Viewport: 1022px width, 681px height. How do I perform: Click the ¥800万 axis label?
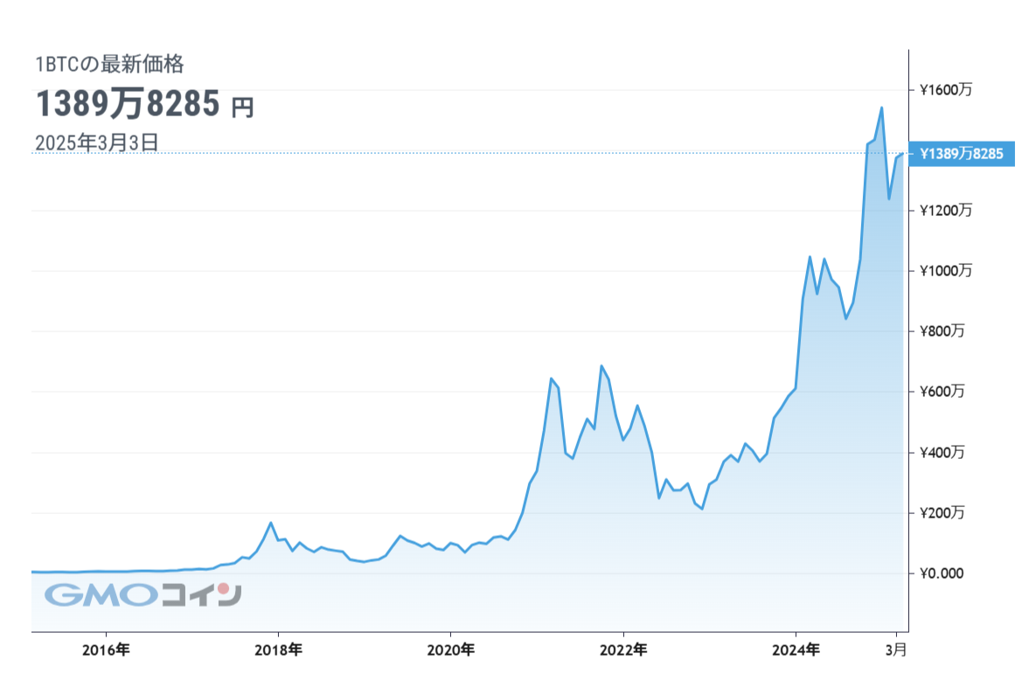942,331
